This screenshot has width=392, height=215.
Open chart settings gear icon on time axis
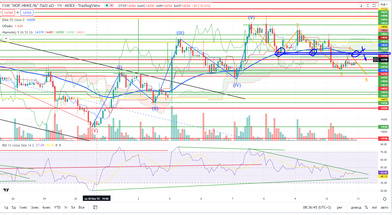click(x=385, y=199)
